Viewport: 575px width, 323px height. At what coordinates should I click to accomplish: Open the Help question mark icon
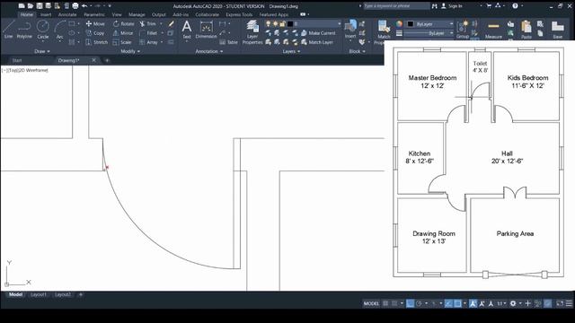[x=515, y=6]
